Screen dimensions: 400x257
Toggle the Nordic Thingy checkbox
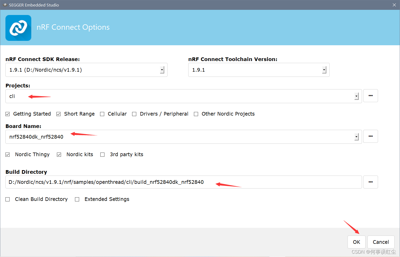[x=8, y=155]
